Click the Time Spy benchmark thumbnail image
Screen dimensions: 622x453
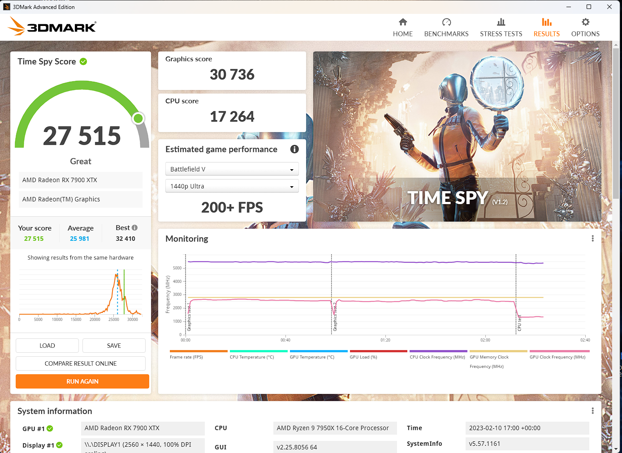pos(457,137)
